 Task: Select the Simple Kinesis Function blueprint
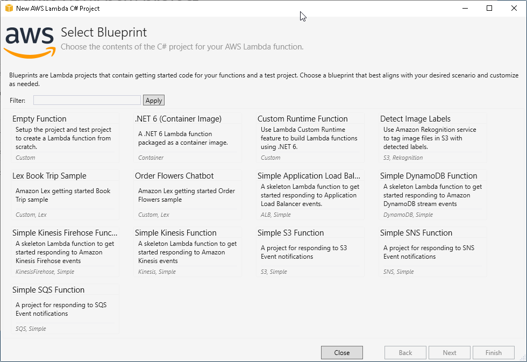pyautogui.click(x=188, y=252)
